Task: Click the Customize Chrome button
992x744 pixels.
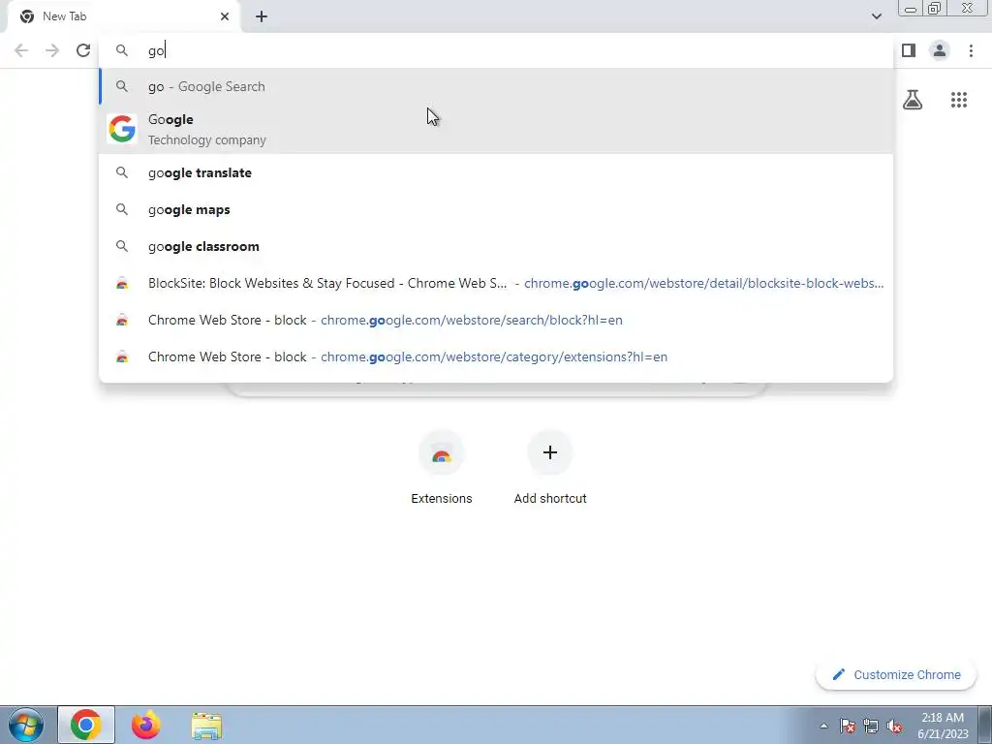Action: (x=896, y=674)
